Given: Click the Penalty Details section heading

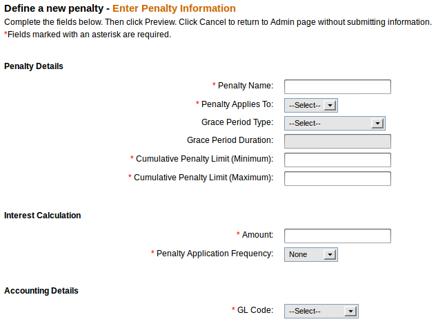Looking at the screenshot, I should (x=34, y=66).
